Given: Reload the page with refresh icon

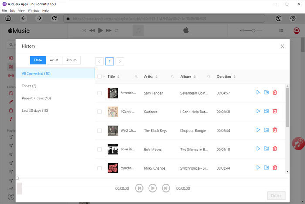Looking at the screenshot, I should click(x=54, y=18).
